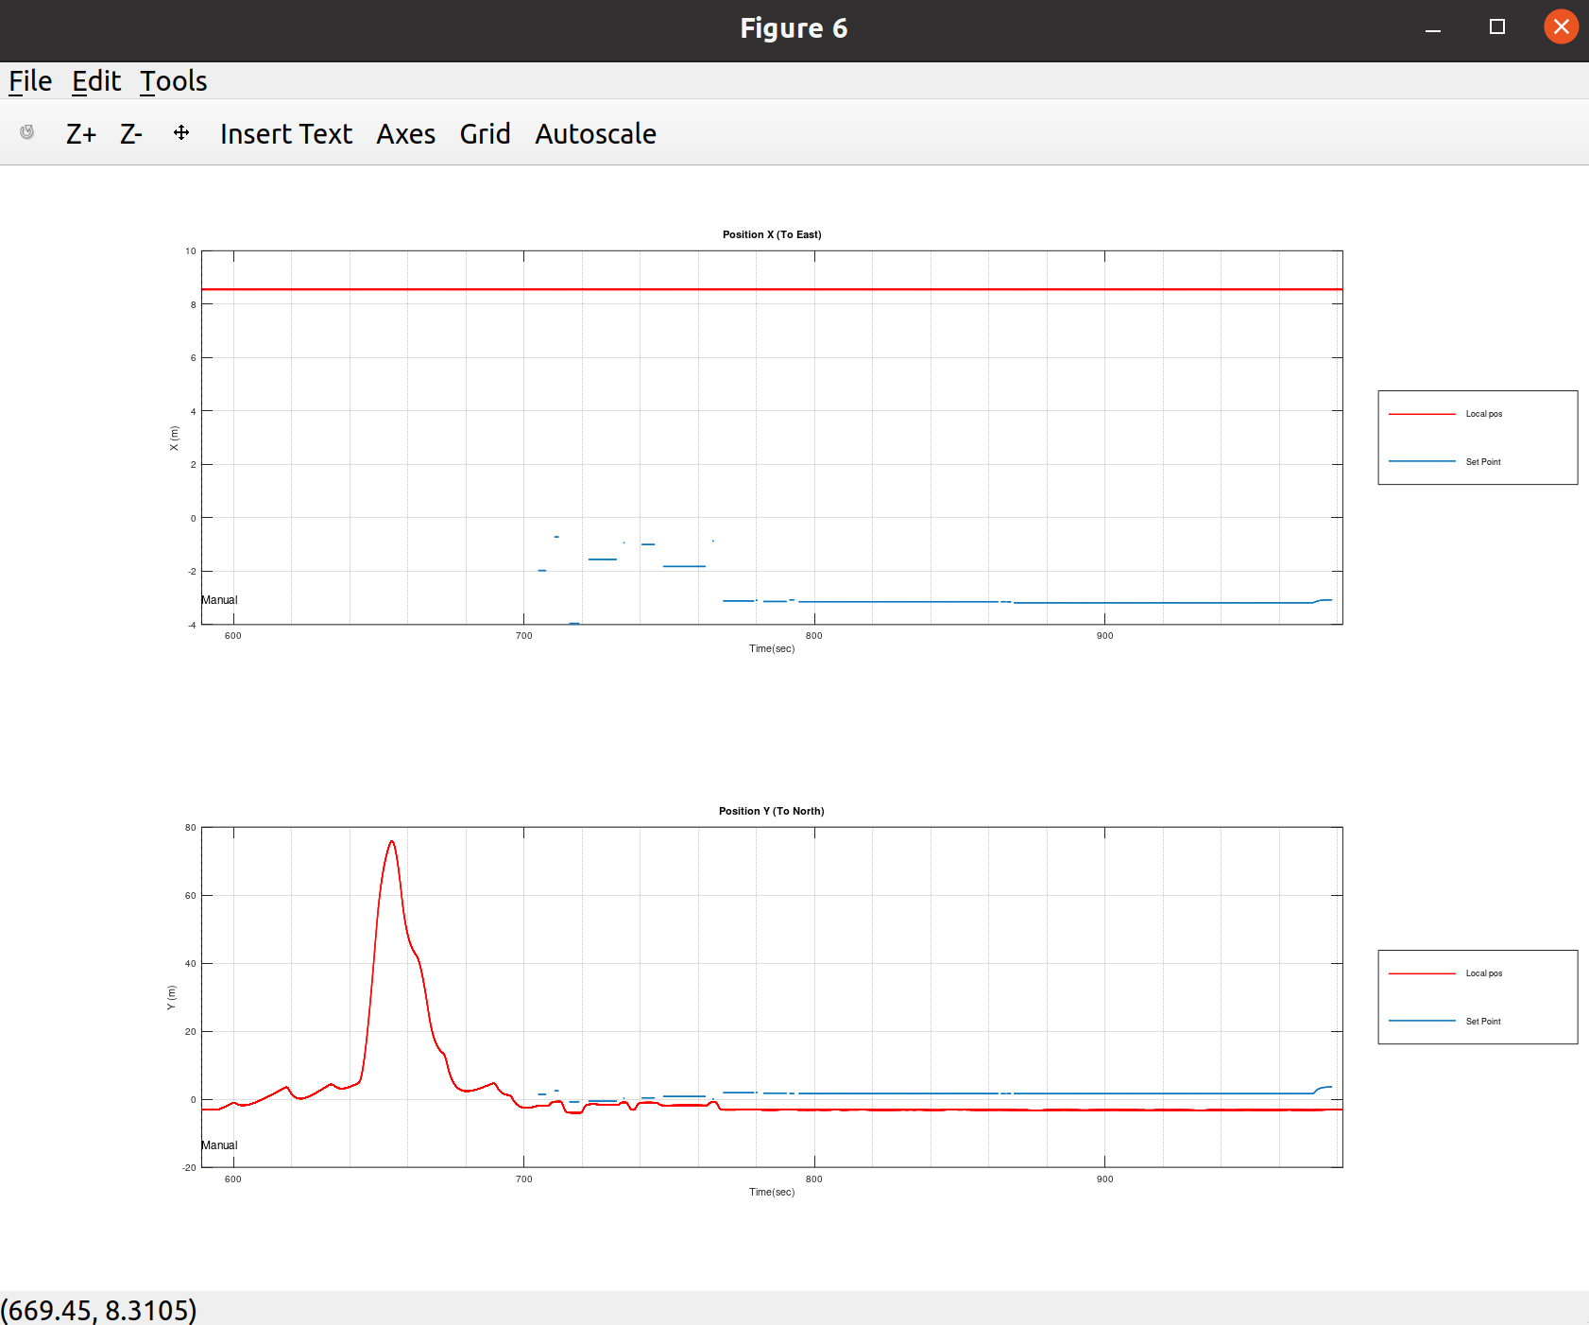Click Time(sec) label under upper plot
This screenshot has height=1325, width=1589.
(x=772, y=648)
